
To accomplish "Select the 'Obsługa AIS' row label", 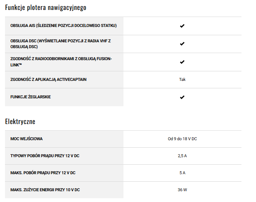I will 64,26.
